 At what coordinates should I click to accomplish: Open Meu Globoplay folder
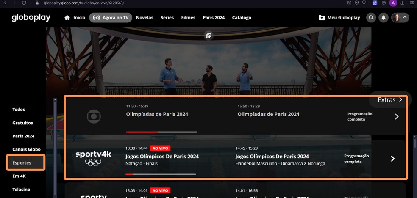tap(339, 17)
